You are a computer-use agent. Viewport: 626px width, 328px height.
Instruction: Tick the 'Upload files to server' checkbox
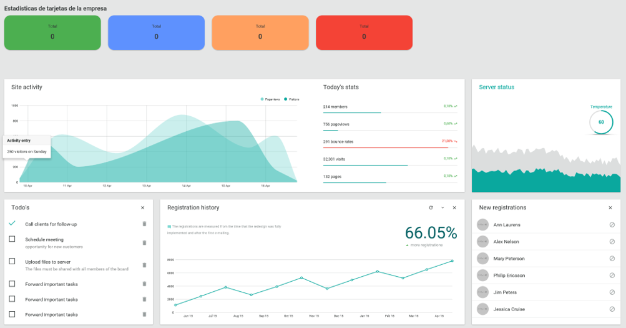[12, 261]
